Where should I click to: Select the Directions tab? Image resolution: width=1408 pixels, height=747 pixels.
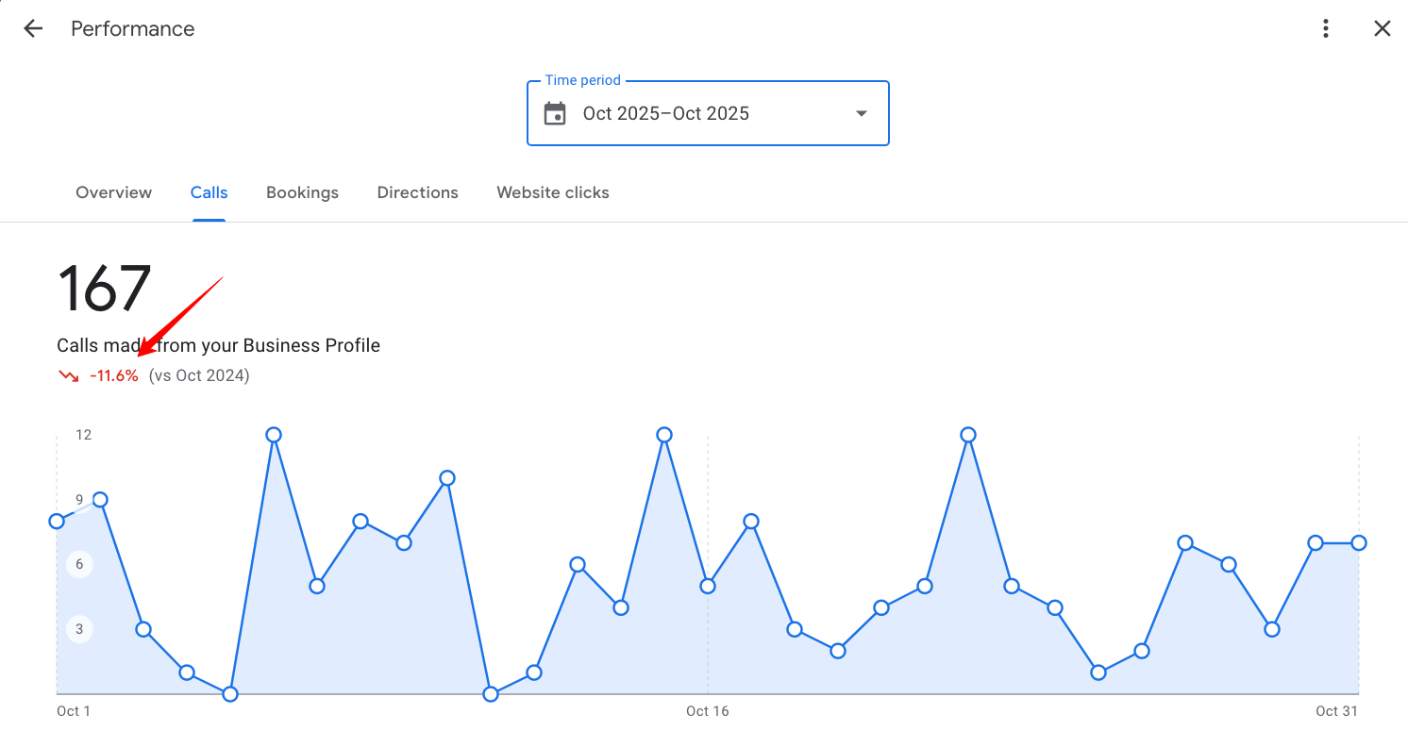[x=417, y=192]
